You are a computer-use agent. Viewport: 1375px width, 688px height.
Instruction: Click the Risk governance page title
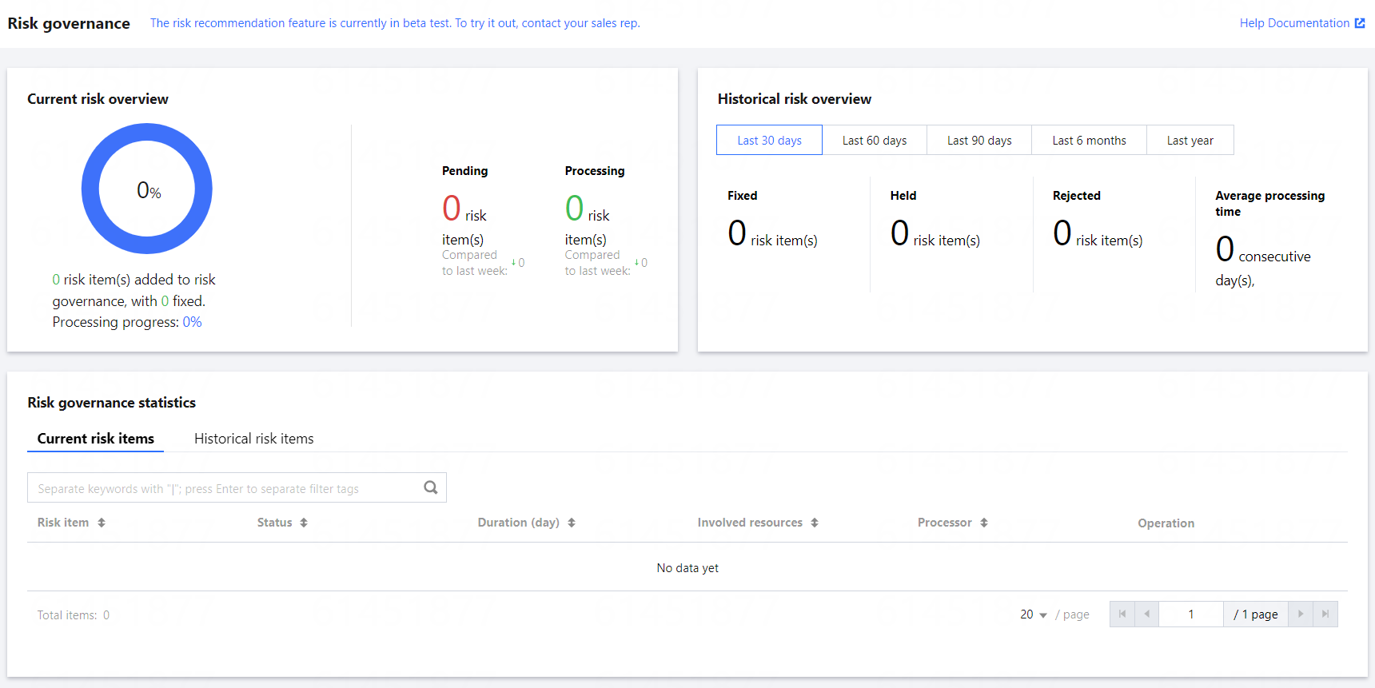point(69,23)
